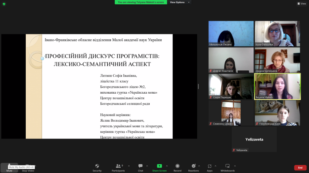Screen dimensions: 309x173
Task: Open the View Options dropdown
Action: pos(179,2)
